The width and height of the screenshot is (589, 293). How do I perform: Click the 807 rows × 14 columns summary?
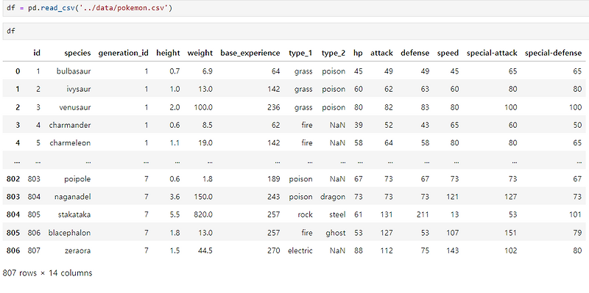point(47,273)
